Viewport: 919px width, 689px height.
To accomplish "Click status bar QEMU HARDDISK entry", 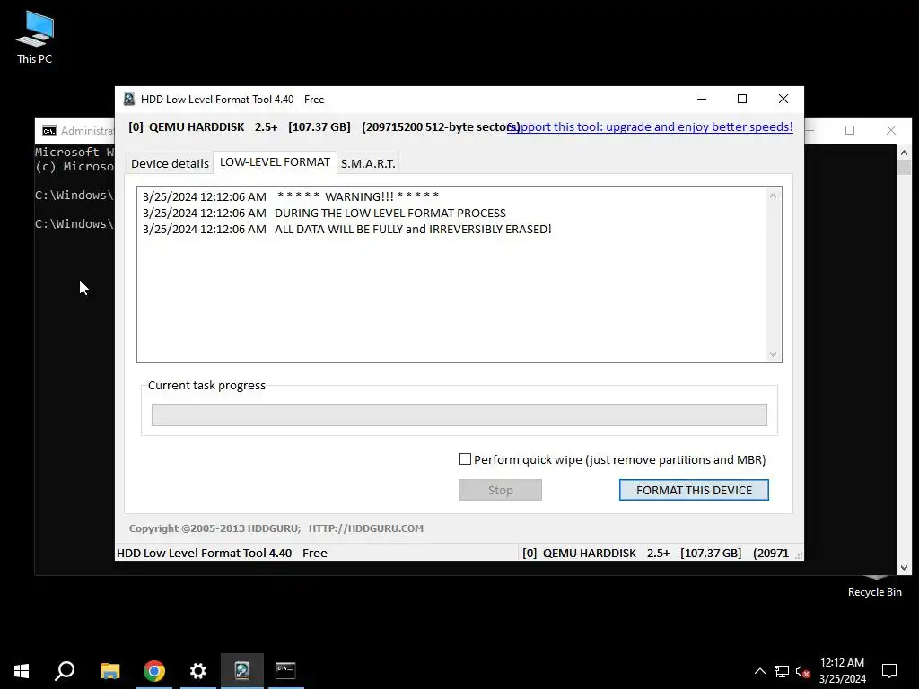I will click(656, 553).
